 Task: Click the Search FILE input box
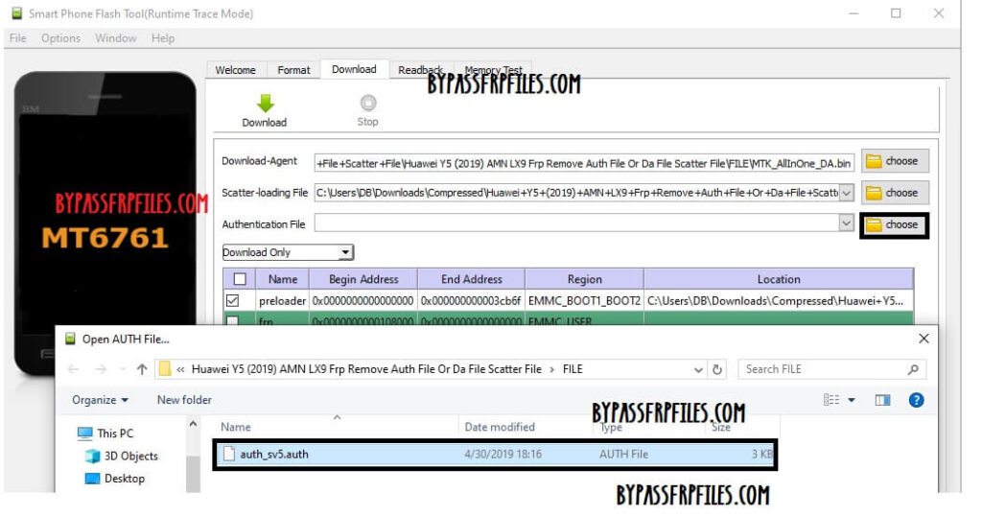click(820, 369)
